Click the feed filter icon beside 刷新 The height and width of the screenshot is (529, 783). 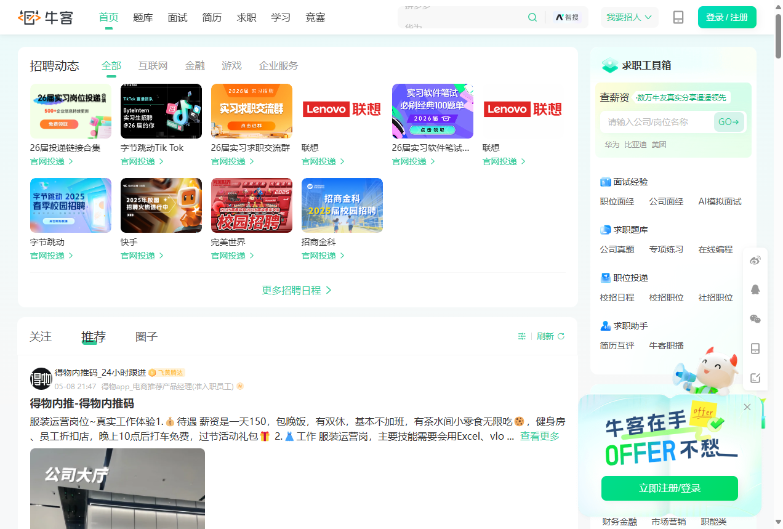pos(521,336)
